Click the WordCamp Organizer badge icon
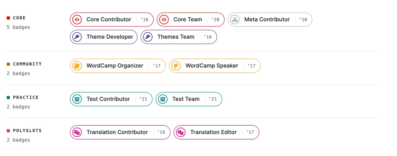The image size is (397, 156). pyautogui.click(x=77, y=66)
